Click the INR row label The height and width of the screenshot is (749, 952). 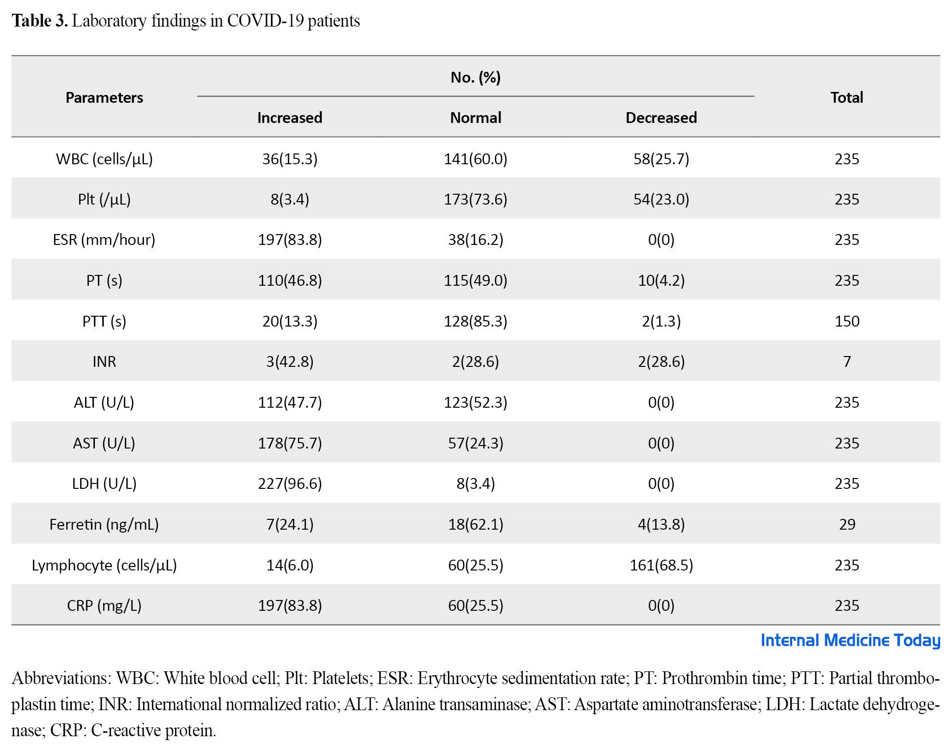tap(104, 361)
